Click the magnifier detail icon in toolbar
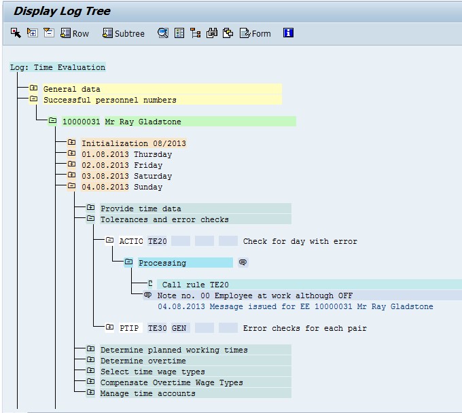462x413 pixels. click(x=163, y=33)
